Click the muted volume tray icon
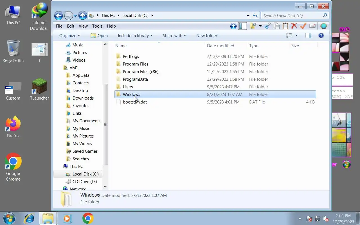The image size is (360, 225). pyautogui.click(x=326, y=219)
